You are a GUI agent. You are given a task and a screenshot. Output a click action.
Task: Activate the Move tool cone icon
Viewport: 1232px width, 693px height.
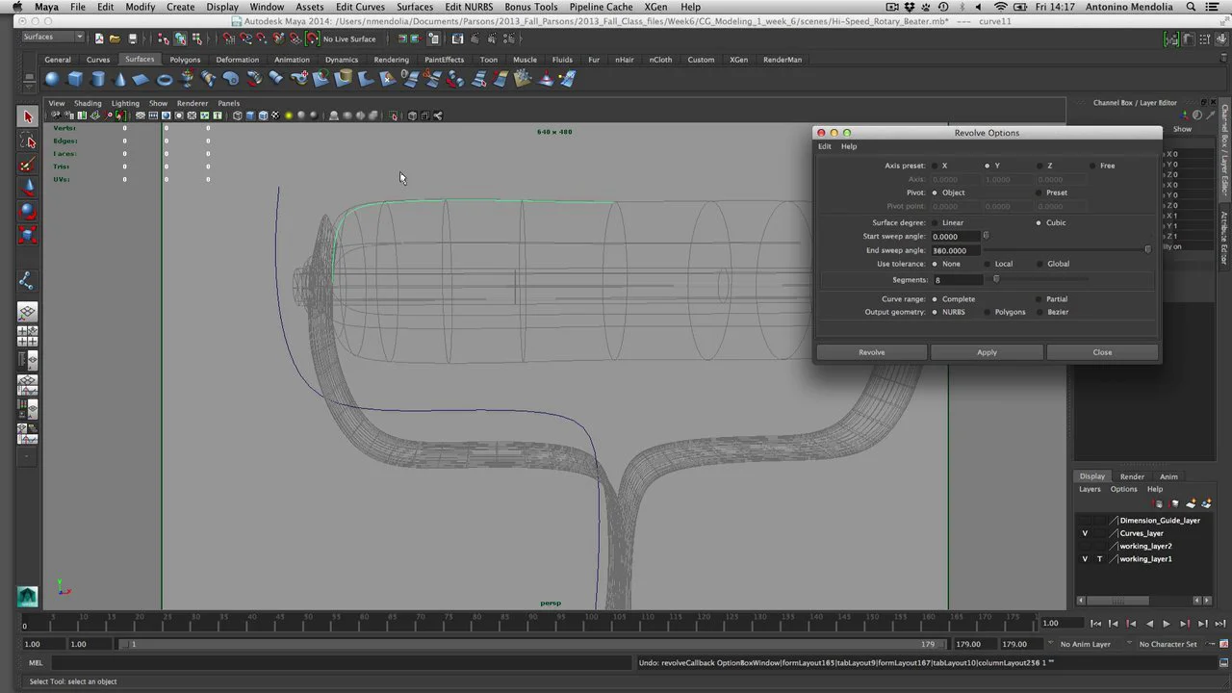27,188
